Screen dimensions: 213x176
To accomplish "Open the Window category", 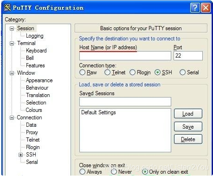I will click(26, 73).
